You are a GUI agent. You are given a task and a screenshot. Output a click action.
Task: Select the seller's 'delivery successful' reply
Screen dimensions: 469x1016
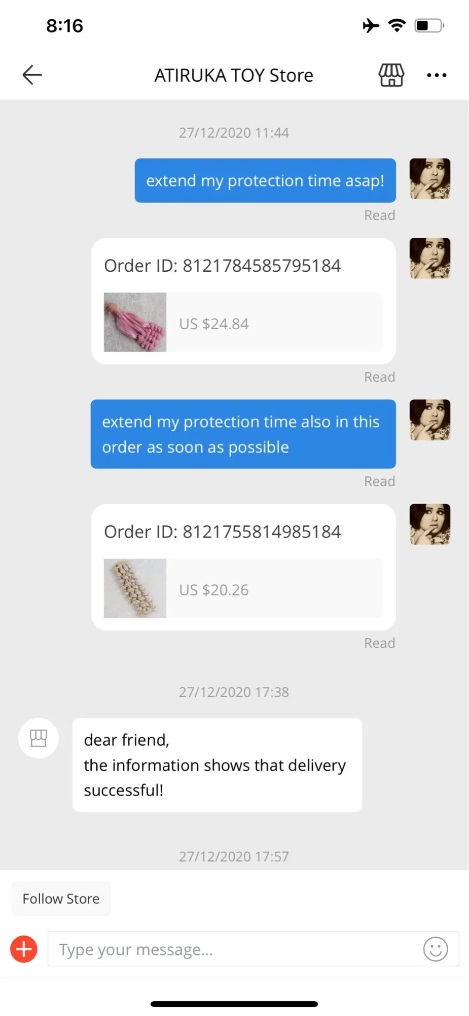click(217, 765)
